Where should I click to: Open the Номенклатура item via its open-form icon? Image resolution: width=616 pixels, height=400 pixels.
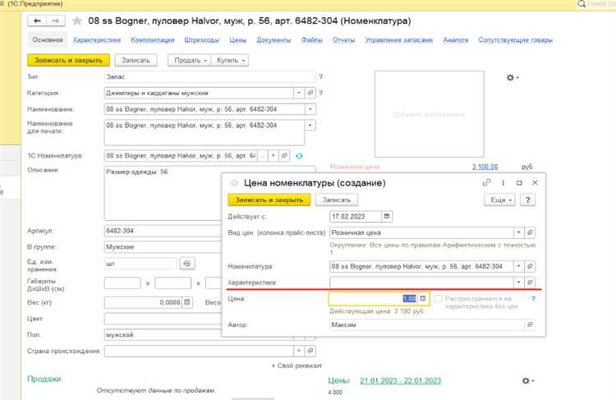[530, 266]
